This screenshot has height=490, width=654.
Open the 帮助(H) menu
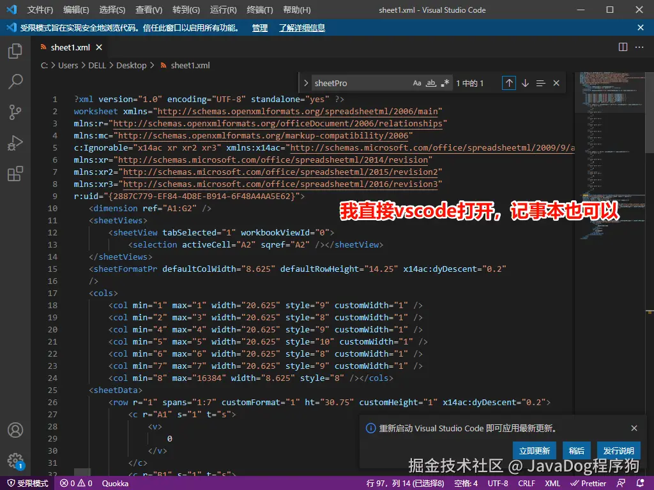coord(296,10)
